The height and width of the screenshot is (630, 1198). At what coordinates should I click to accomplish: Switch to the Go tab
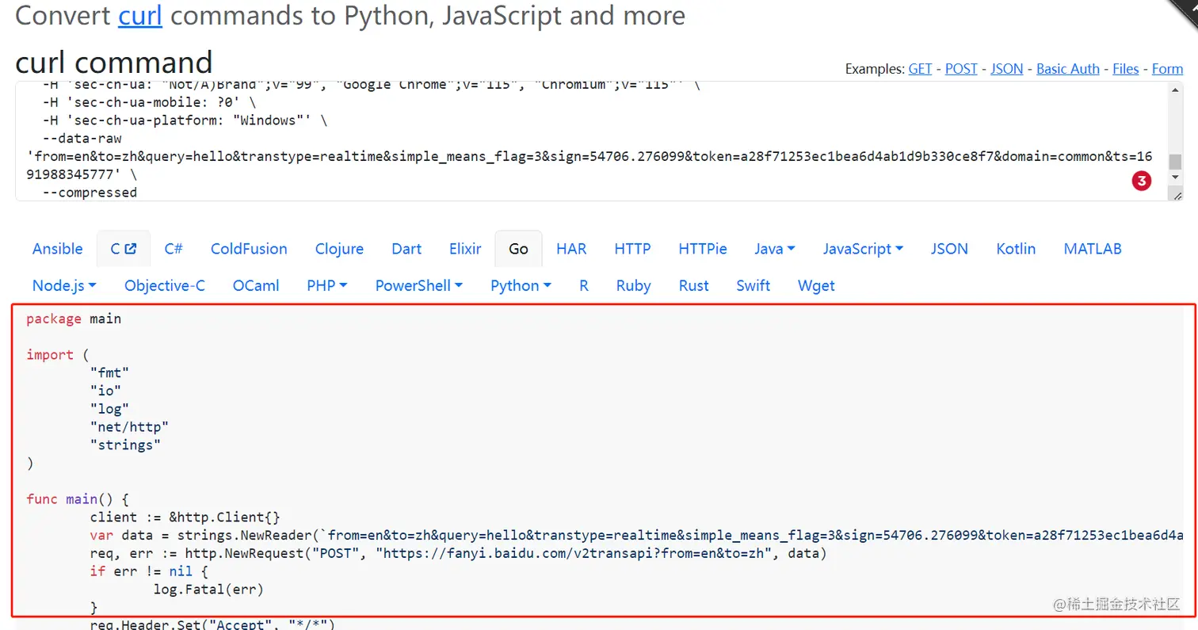pyautogui.click(x=518, y=249)
